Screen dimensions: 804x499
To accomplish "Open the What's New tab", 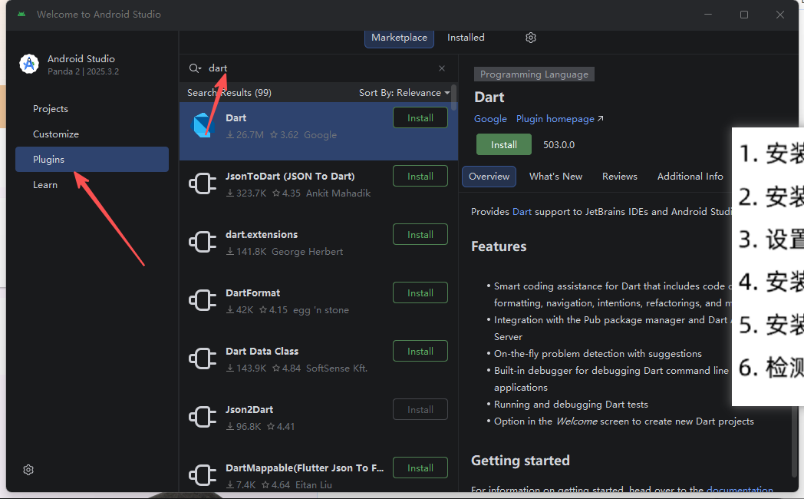I will tap(555, 177).
